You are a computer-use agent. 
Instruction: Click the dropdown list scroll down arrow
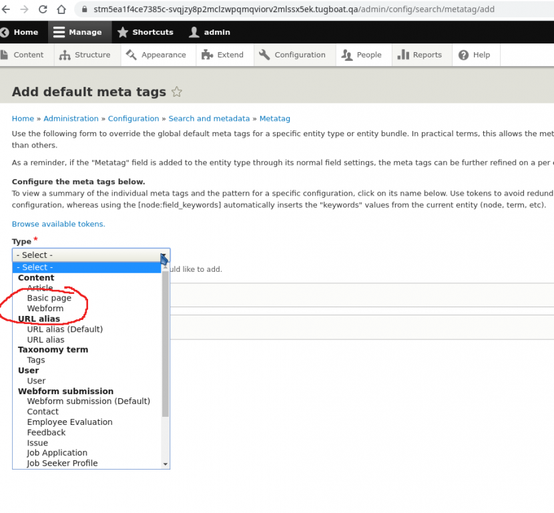click(x=166, y=464)
